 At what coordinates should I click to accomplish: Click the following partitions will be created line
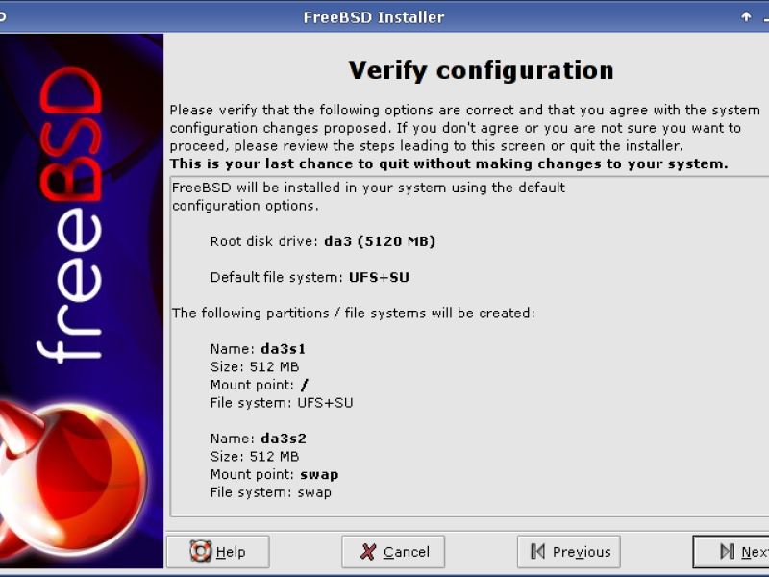point(353,314)
